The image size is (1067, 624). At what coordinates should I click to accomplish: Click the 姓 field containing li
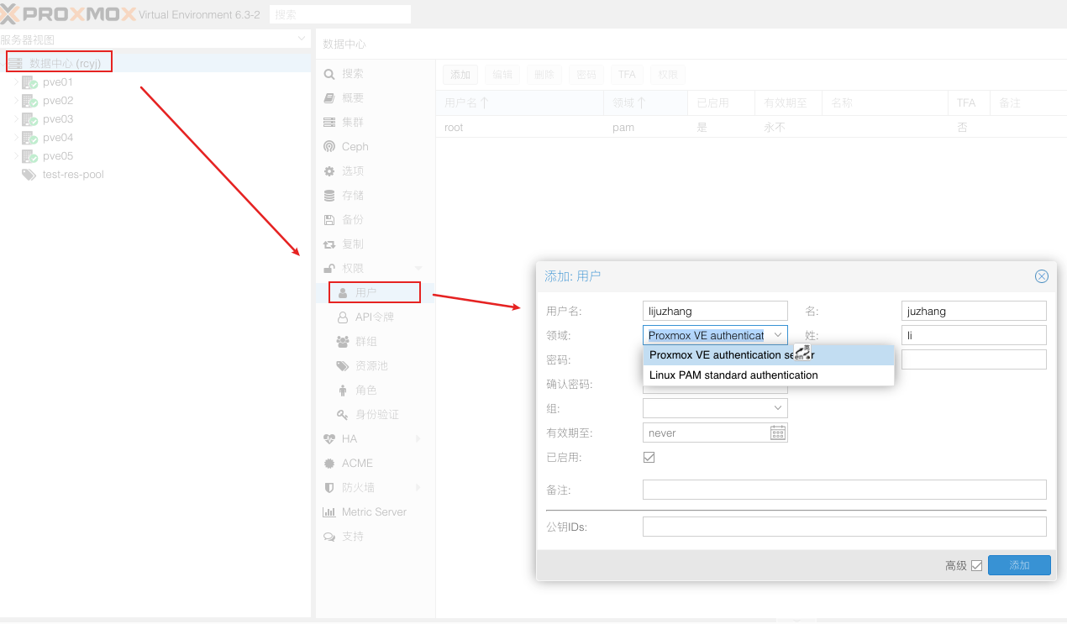(x=974, y=335)
